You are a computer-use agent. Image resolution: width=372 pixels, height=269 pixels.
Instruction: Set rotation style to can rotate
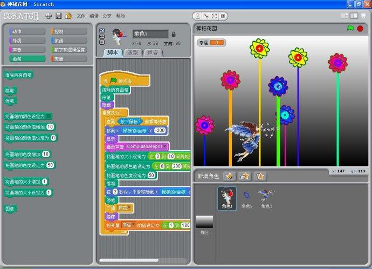click(102, 30)
